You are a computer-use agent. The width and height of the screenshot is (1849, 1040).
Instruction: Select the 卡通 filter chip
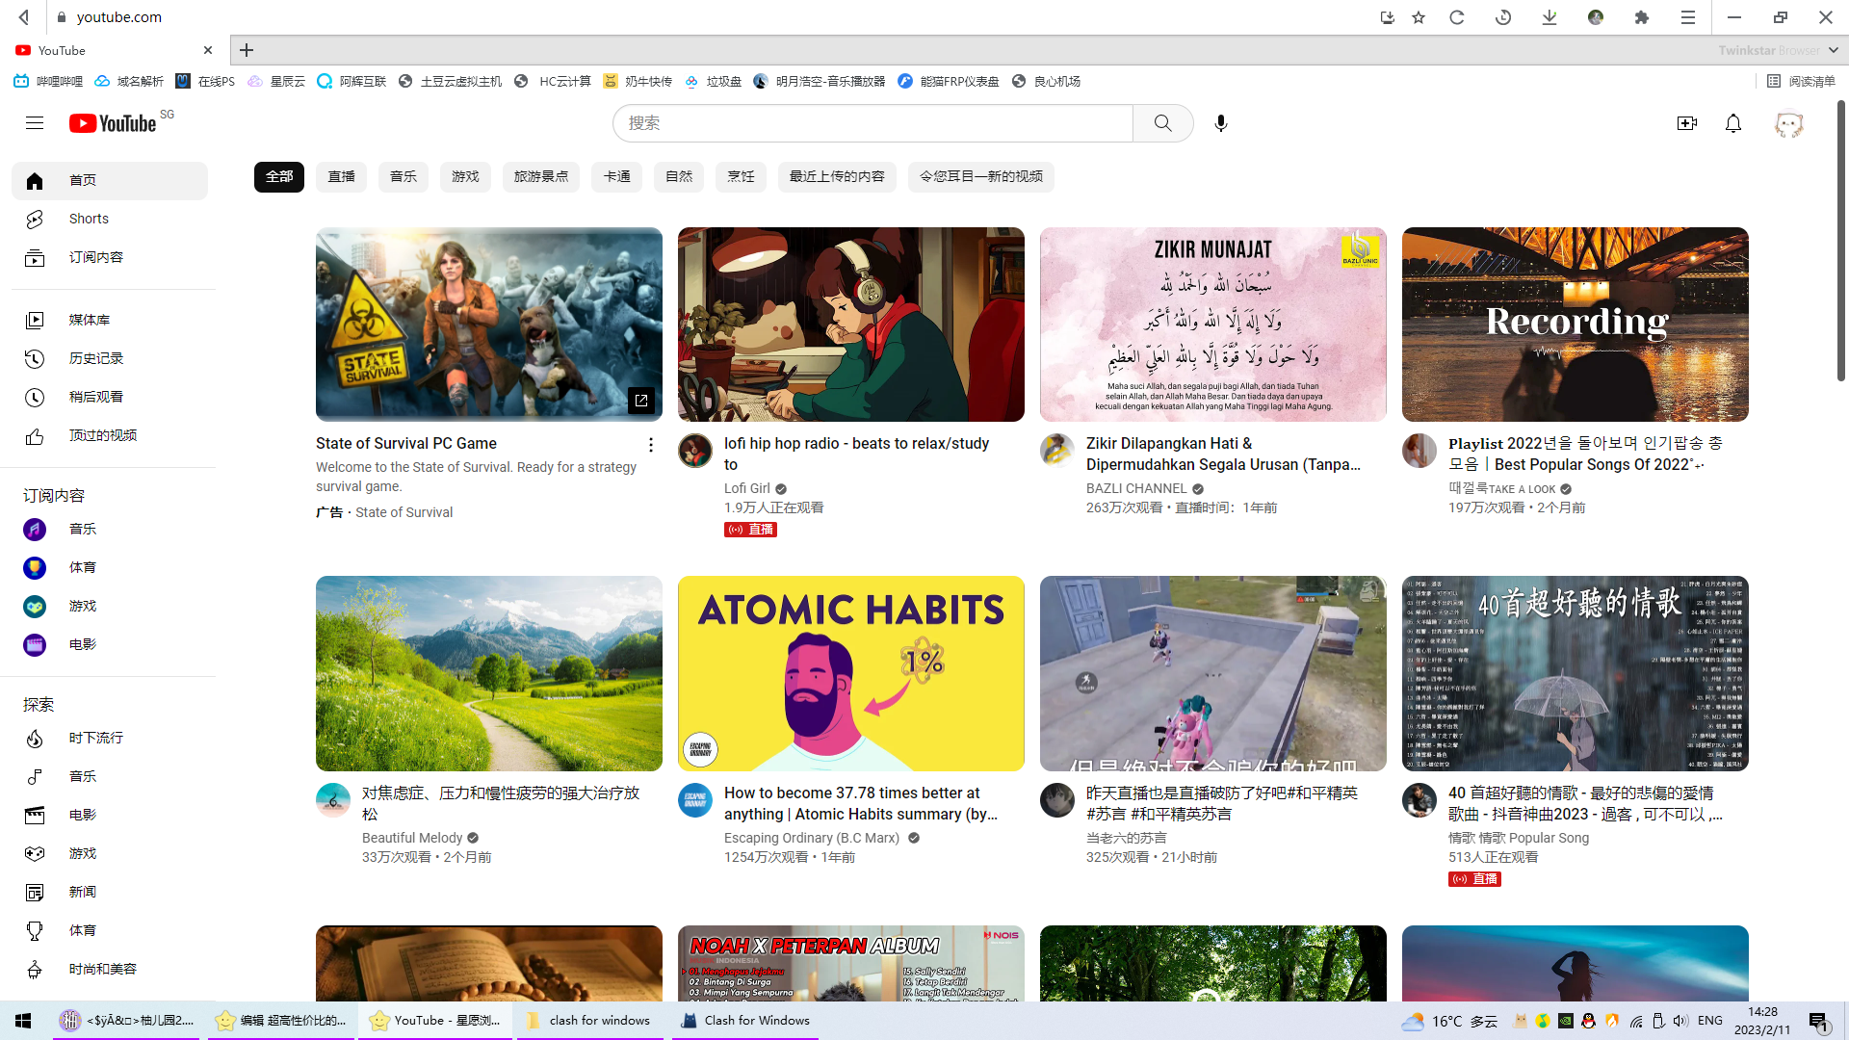point(617,177)
